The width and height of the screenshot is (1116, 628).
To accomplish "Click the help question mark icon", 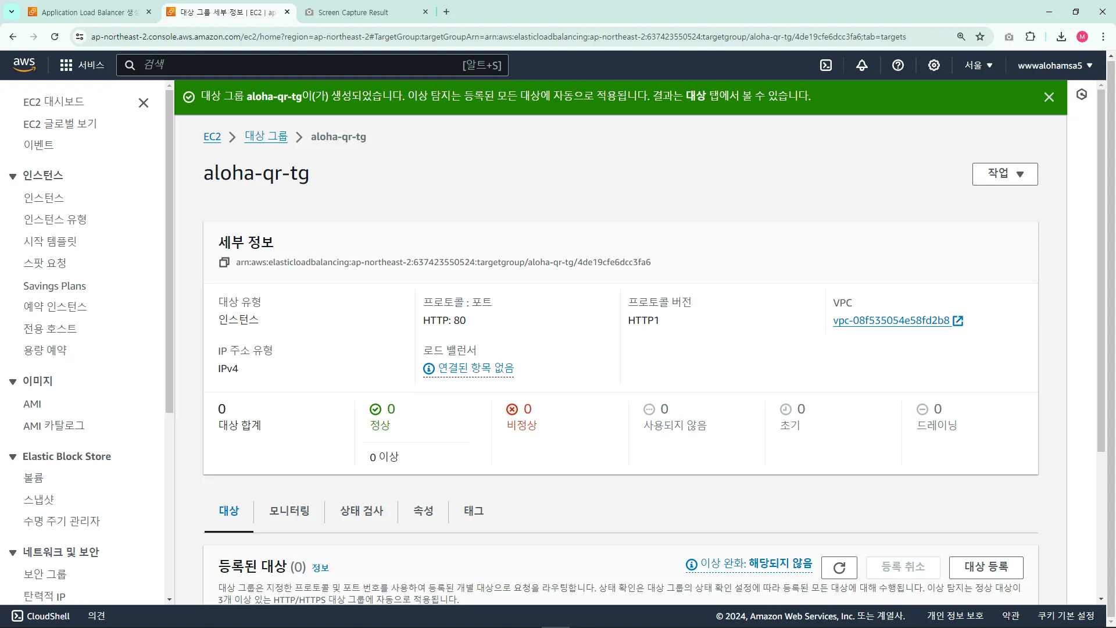I will point(898,65).
